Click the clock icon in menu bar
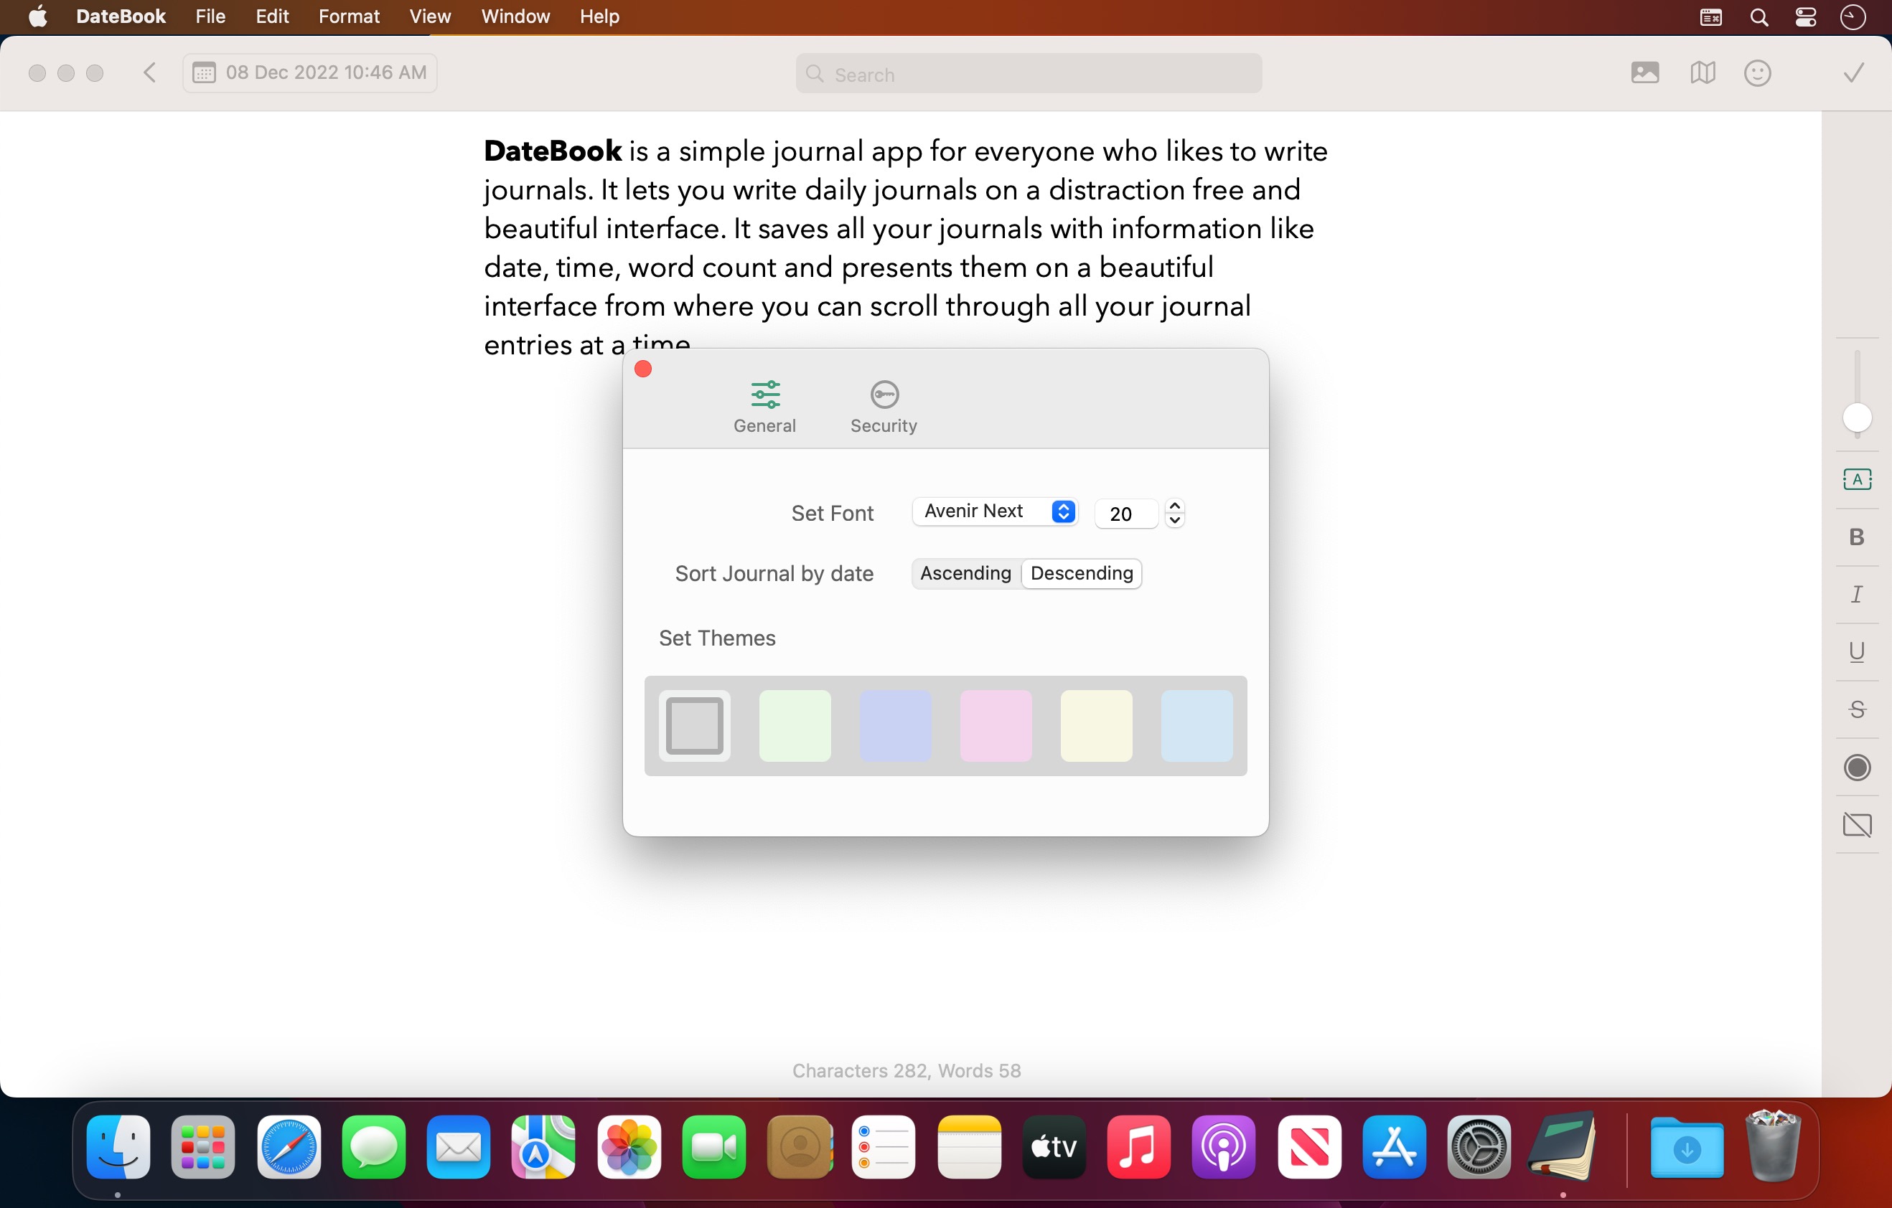Screen dimensions: 1892x1208 pos(1853,17)
